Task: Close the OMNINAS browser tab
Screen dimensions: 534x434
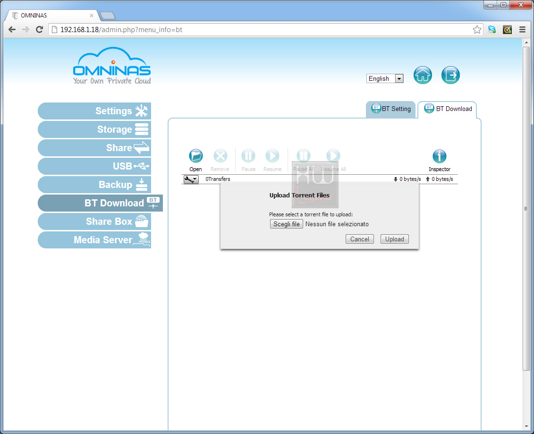Action: [x=91, y=15]
